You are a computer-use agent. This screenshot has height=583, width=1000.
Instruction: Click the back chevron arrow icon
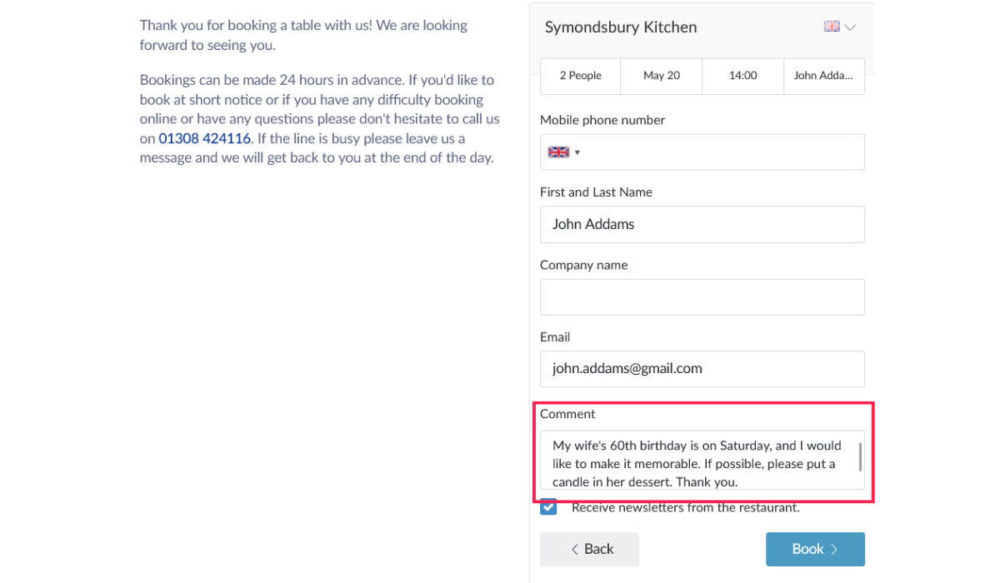(x=574, y=549)
